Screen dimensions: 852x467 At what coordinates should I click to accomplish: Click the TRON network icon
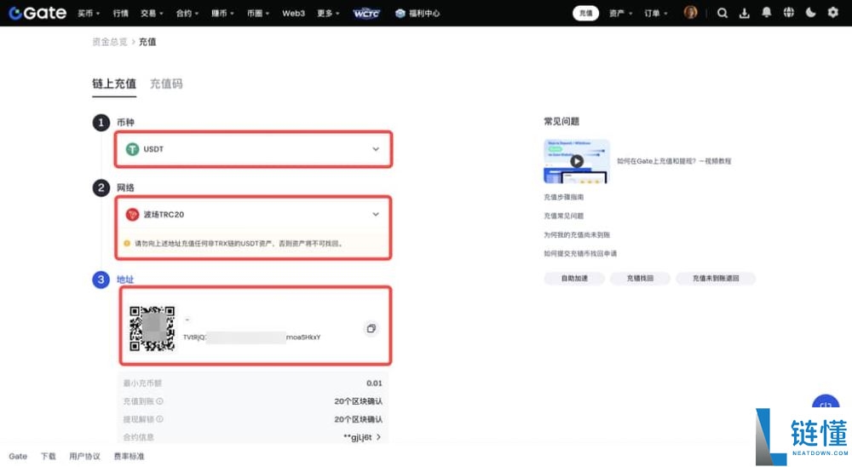[x=132, y=214]
